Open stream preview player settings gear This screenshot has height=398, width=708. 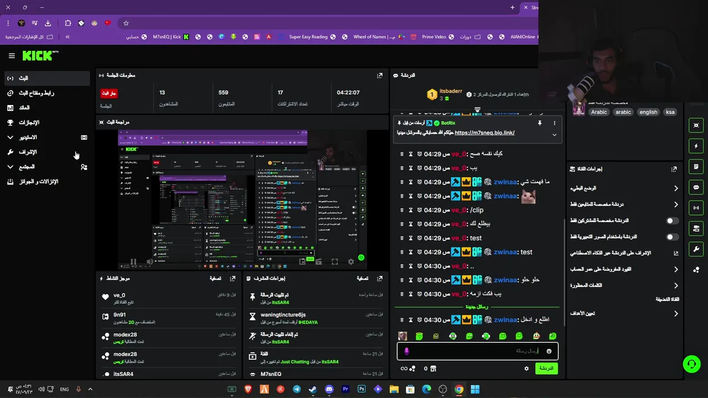tap(351, 262)
